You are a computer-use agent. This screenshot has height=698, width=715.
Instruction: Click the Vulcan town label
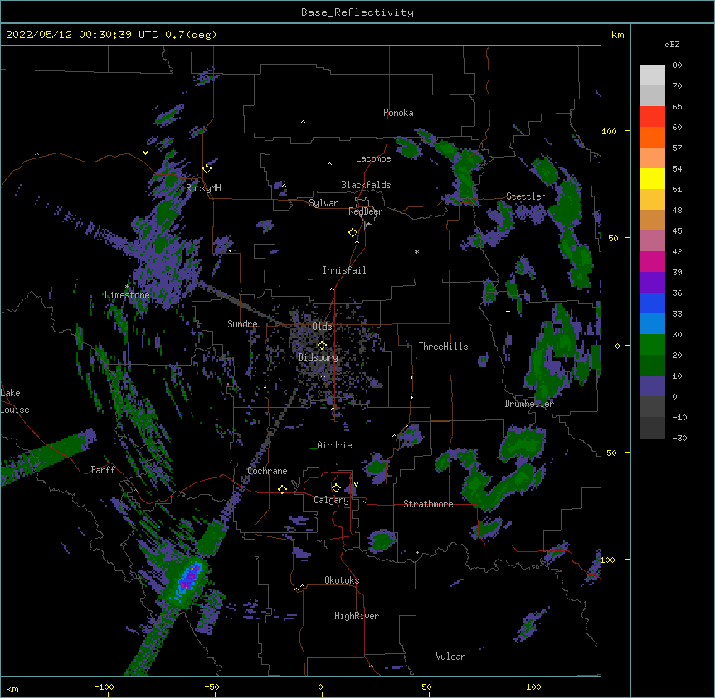(450, 657)
